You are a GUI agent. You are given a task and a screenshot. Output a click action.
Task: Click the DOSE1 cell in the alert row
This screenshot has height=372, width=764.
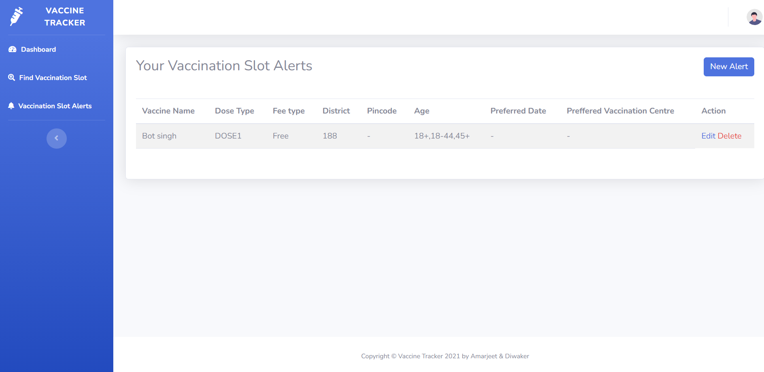[x=228, y=136]
